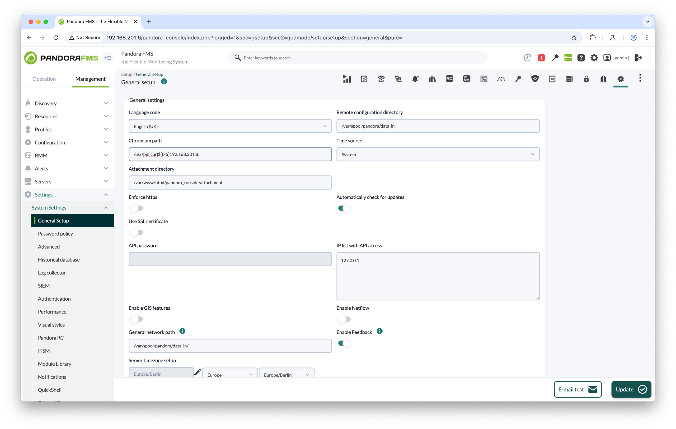The image size is (676, 429).
Task: Click the E-mail test button
Action: click(578, 389)
